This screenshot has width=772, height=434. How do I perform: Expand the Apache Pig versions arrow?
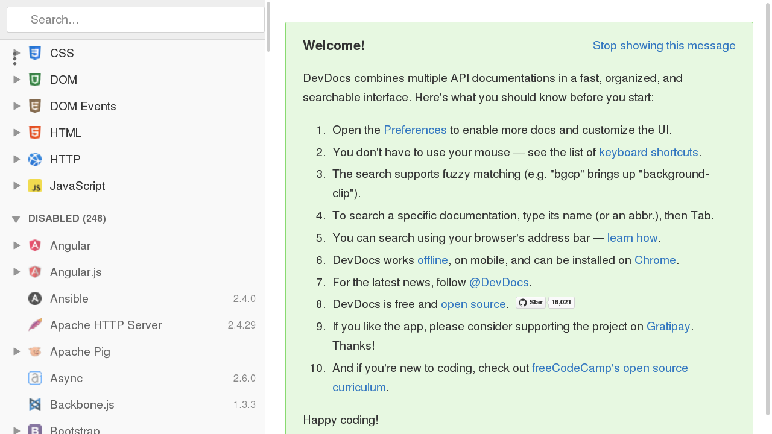click(x=17, y=351)
